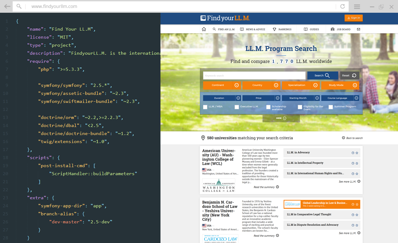This screenshot has width=398, height=243.
Task: Star LL.M in Dispute Resolution and Advocacy
Action: (x=357, y=225)
